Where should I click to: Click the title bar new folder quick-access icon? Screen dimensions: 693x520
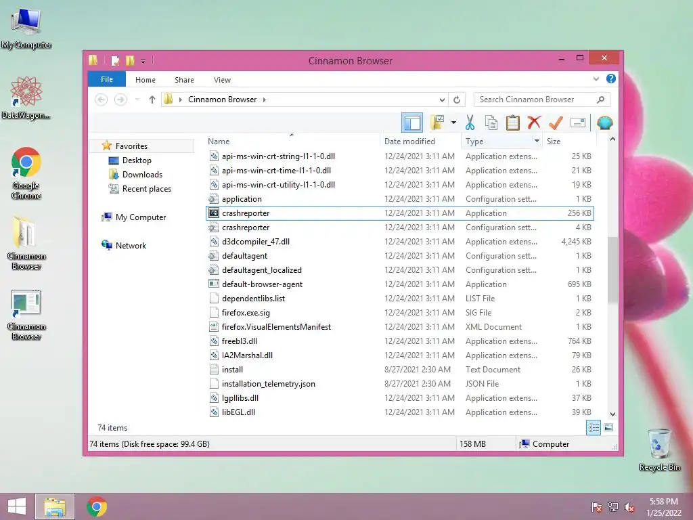click(130, 60)
